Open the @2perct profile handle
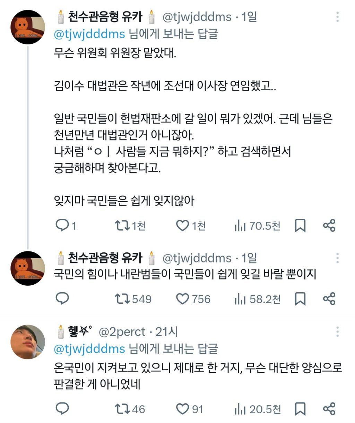The height and width of the screenshot is (423, 355). pyautogui.click(x=122, y=332)
